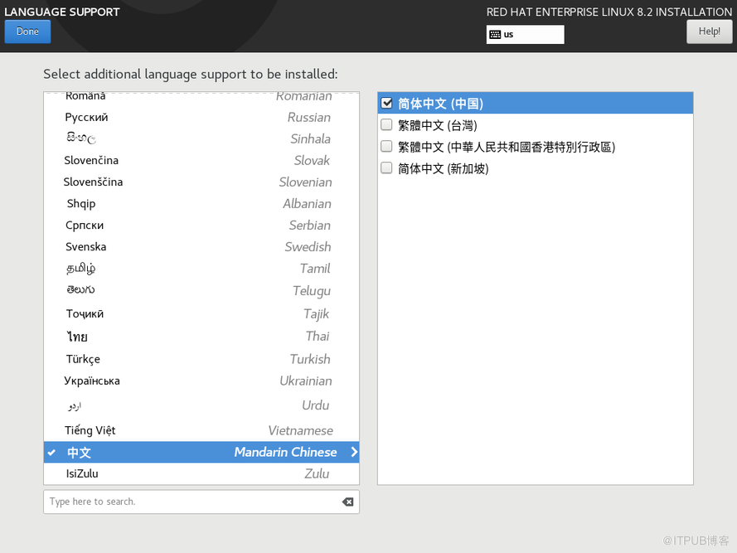Select IsiZulu (Zulu) entry
Image resolution: width=737 pixels, height=553 pixels.
(201, 473)
